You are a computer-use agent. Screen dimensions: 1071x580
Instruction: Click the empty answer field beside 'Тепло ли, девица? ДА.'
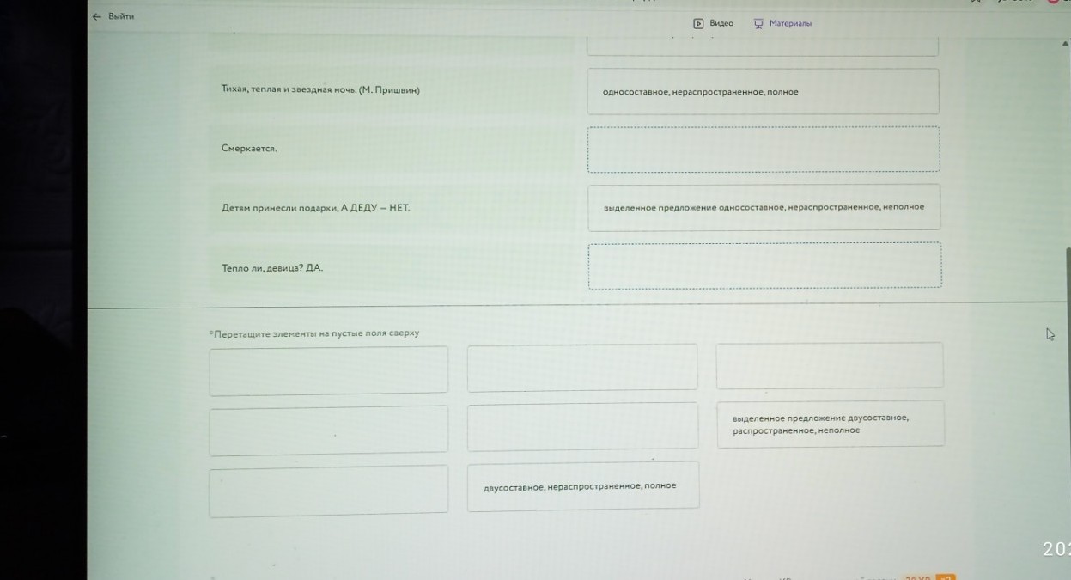(x=764, y=266)
